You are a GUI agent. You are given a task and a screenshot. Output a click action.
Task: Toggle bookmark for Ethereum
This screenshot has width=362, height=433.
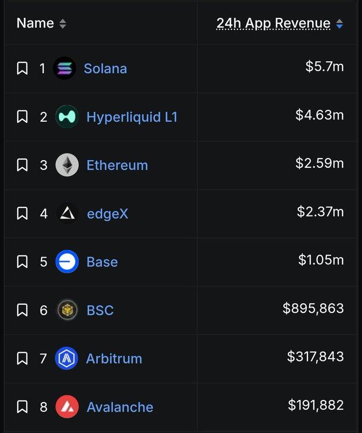(x=22, y=165)
